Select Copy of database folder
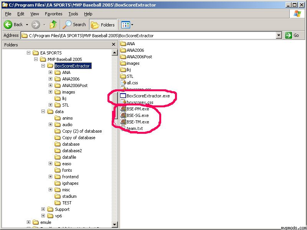307x230 pixels. click(75, 138)
